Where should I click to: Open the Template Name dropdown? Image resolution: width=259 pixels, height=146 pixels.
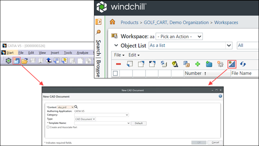[102, 123]
